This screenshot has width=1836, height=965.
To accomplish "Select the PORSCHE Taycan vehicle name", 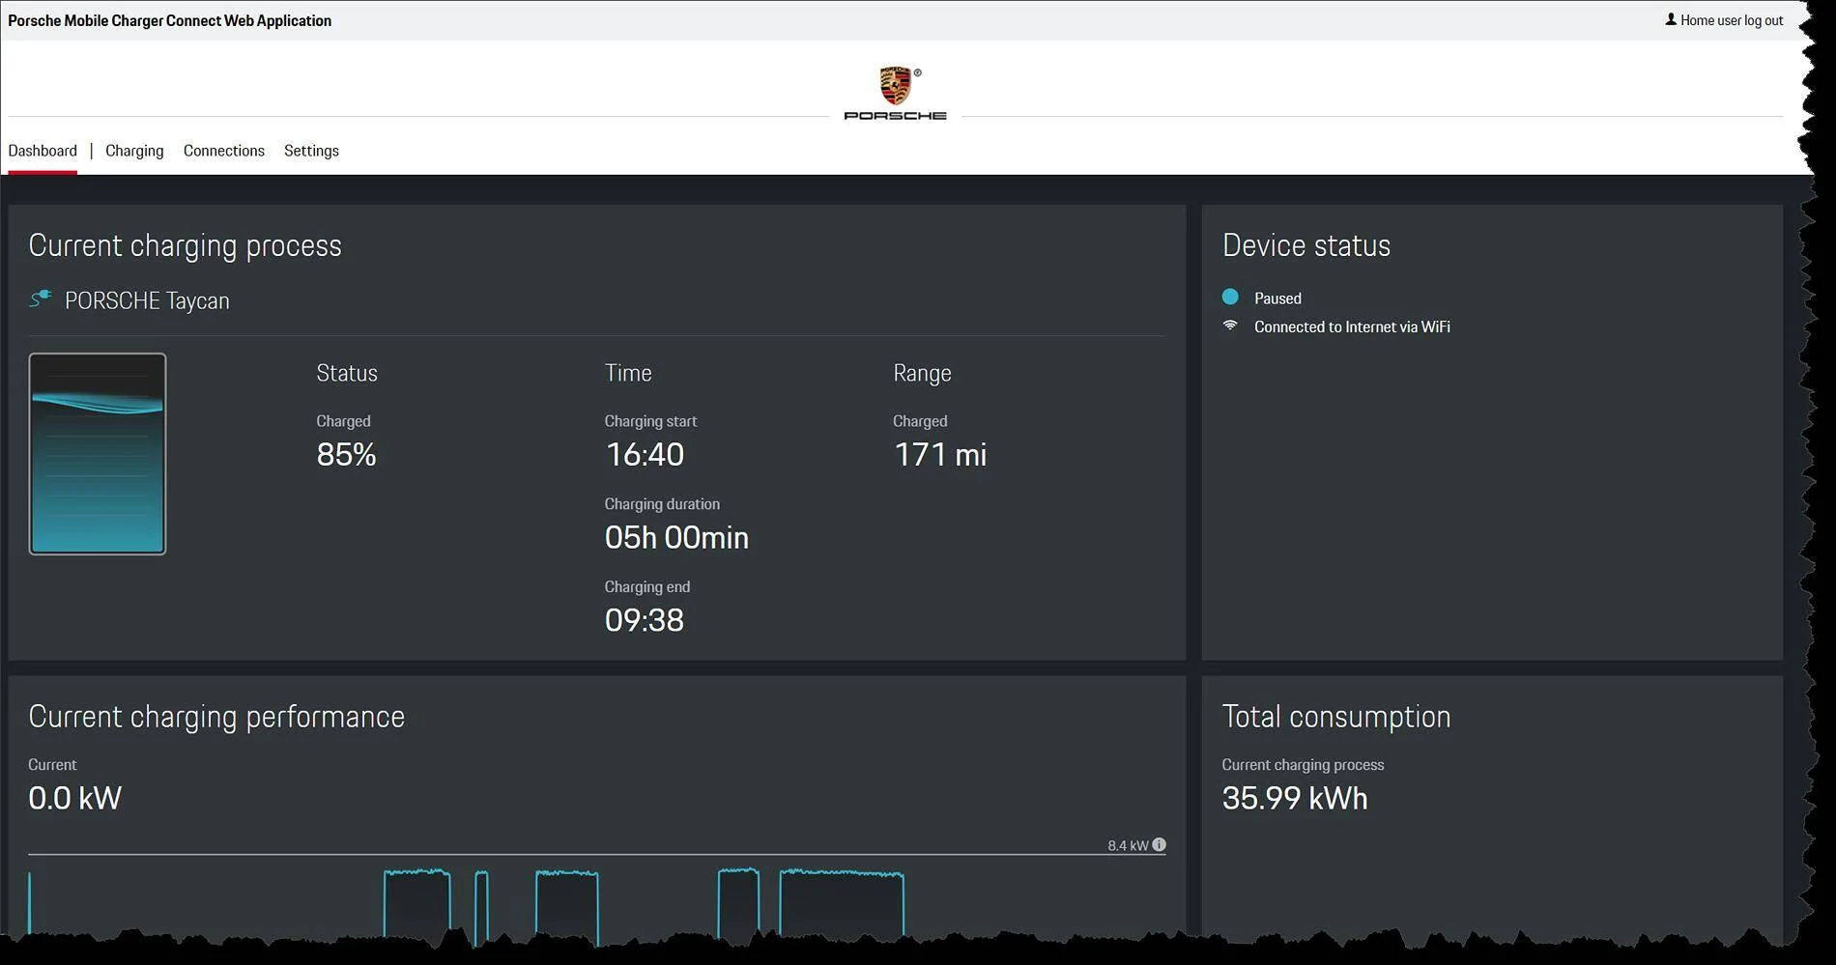I will click(x=147, y=300).
